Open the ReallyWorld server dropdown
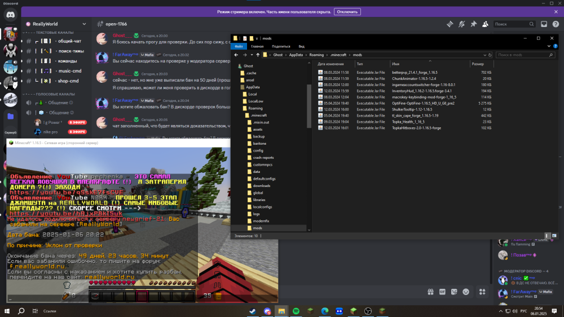 click(x=84, y=24)
